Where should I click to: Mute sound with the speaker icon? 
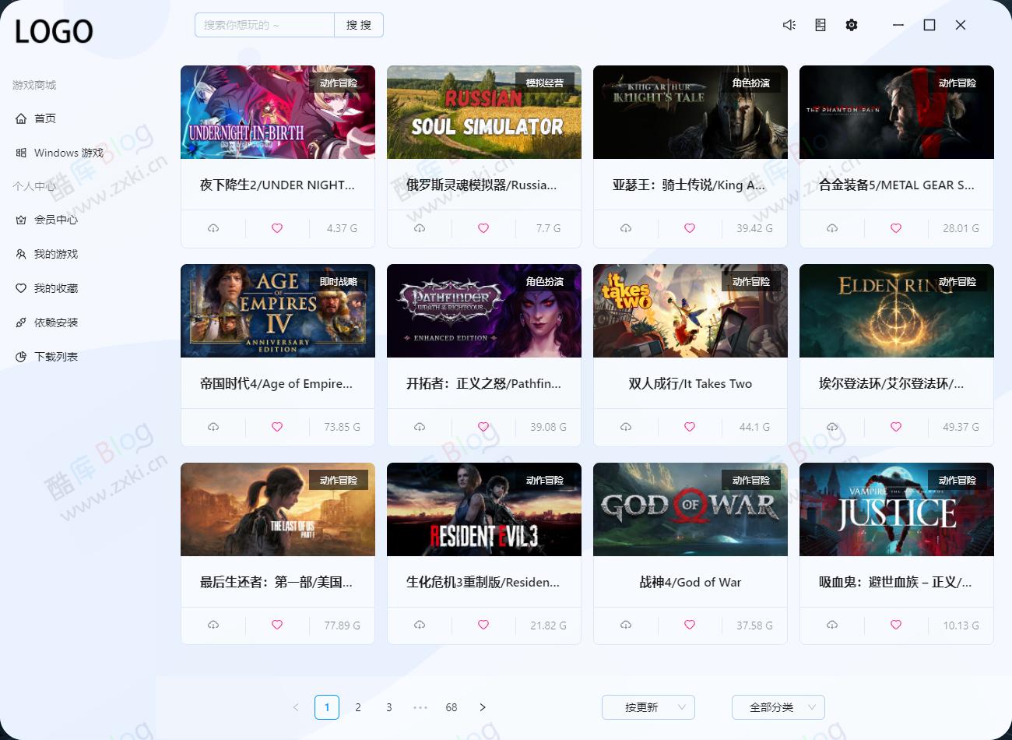pos(789,25)
